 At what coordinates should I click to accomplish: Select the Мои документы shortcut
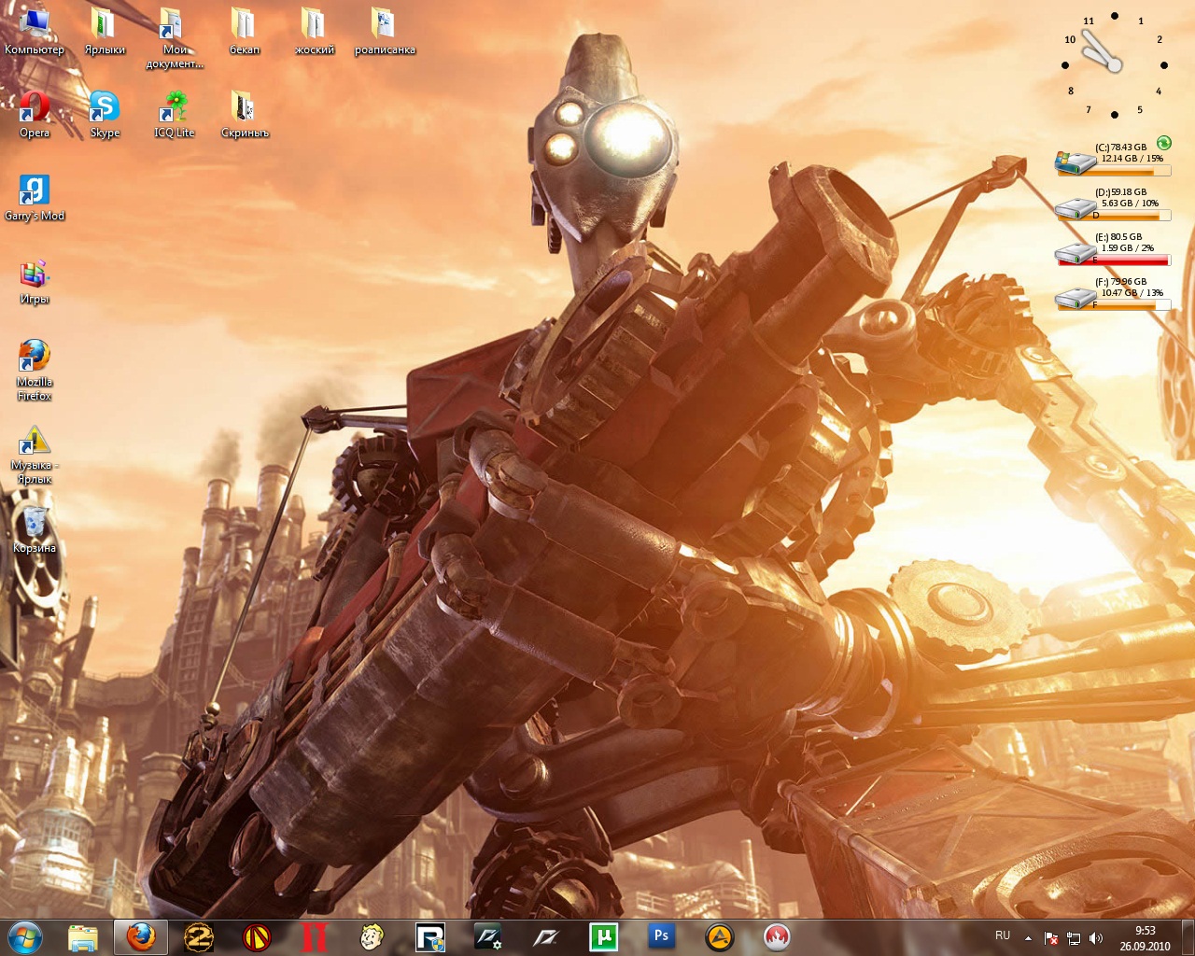[174, 37]
